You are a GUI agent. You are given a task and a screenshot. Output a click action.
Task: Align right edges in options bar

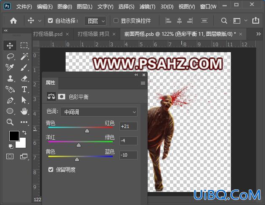click(190, 21)
